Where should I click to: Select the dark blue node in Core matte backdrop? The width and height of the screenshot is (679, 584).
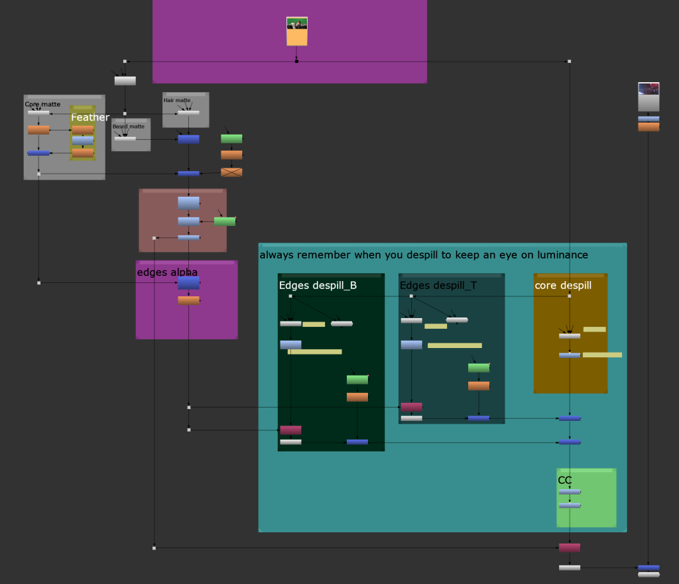click(38, 153)
